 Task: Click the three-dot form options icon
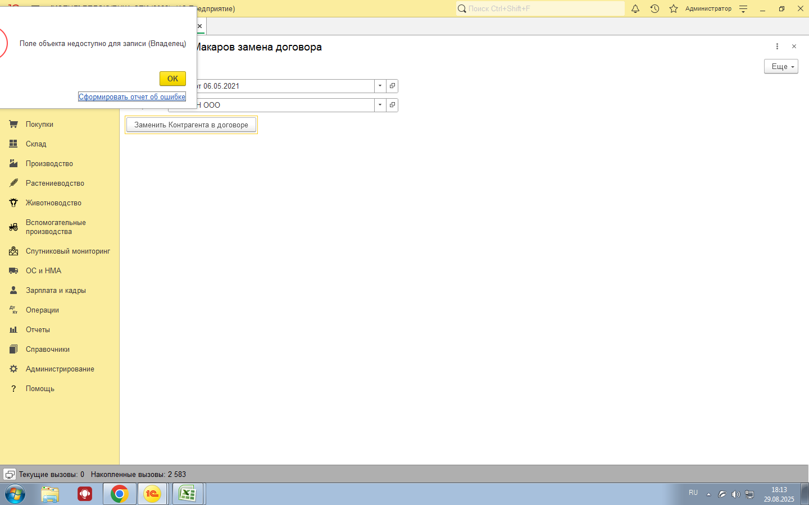tap(777, 47)
